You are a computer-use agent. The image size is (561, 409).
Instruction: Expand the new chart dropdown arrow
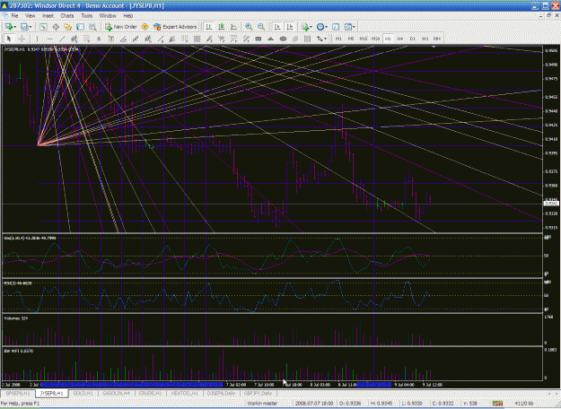point(15,27)
